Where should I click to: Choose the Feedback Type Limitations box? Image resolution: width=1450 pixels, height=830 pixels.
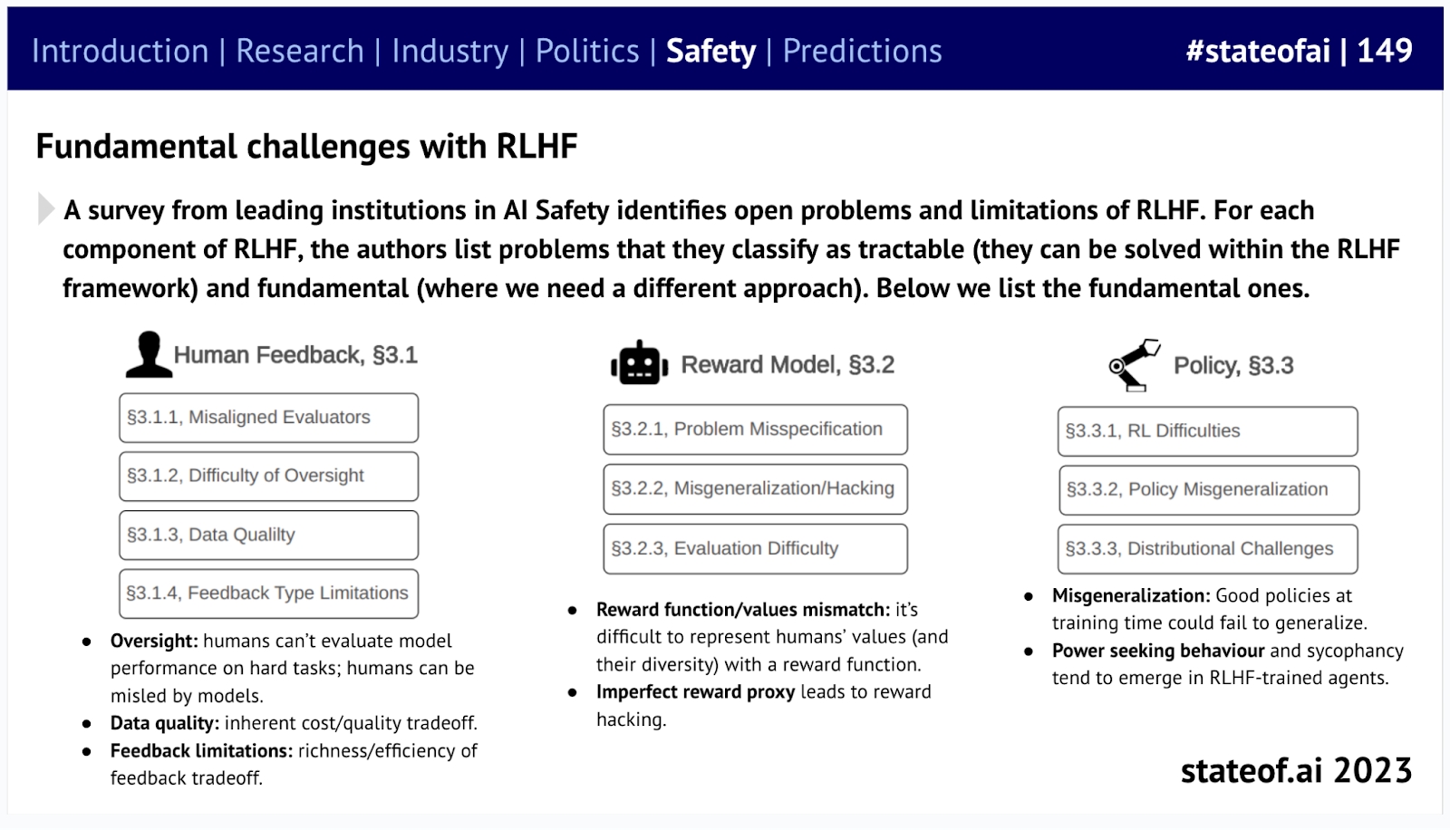269,594
